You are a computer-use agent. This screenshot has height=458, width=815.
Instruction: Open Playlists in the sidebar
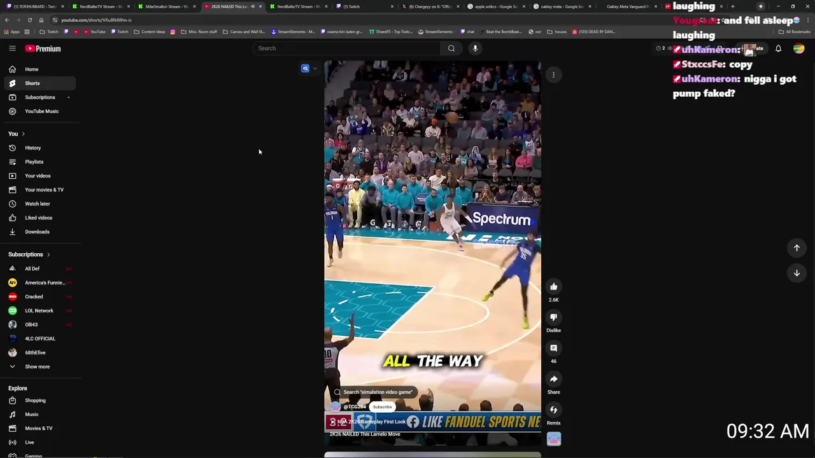tap(40, 162)
